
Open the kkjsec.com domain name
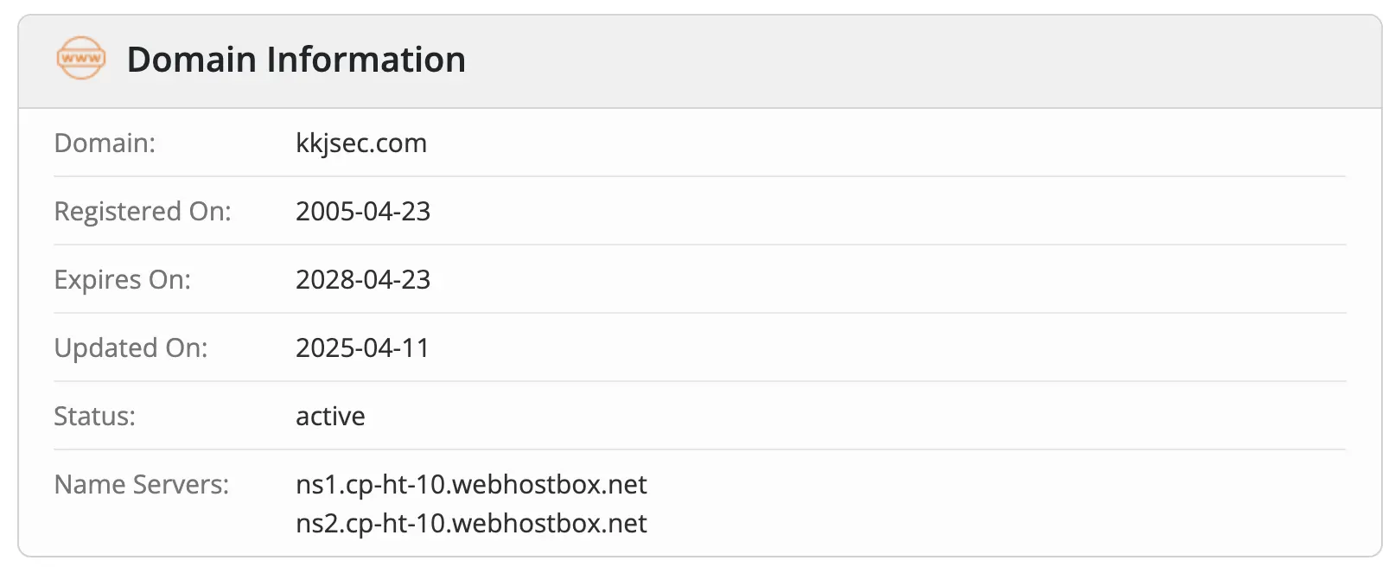[x=360, y=143]
